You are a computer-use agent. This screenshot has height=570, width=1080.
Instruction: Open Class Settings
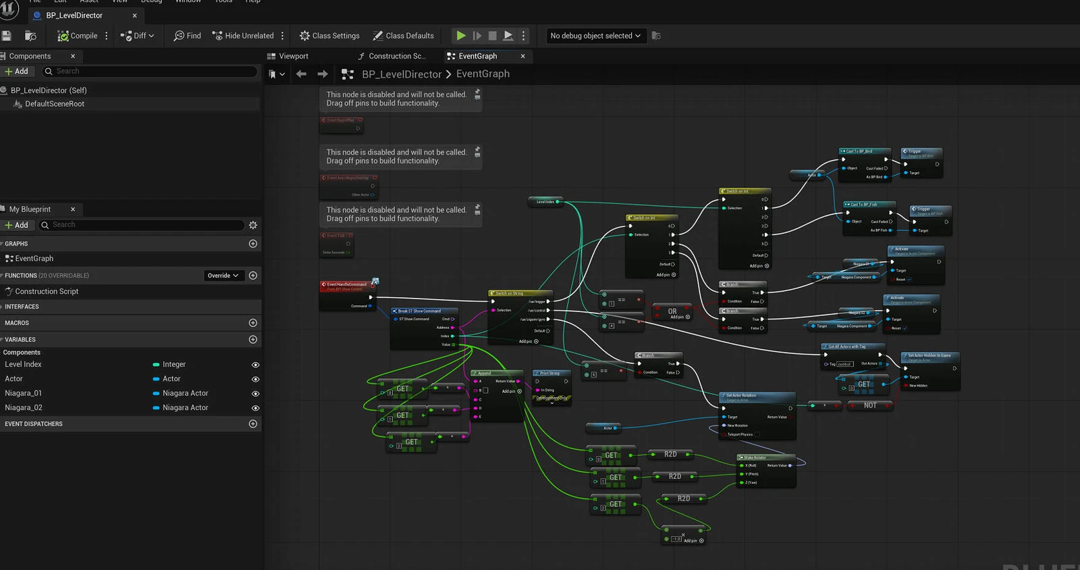pos(329,36)
